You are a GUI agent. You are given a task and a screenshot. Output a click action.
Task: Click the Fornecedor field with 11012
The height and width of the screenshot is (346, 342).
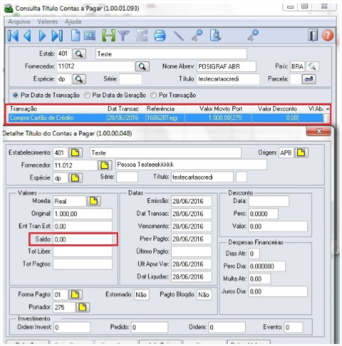coord(96,67)
